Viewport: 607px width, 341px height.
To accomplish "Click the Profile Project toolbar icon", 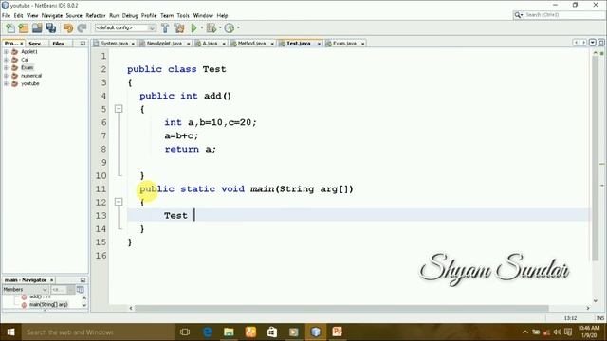I will click(230, 27).
